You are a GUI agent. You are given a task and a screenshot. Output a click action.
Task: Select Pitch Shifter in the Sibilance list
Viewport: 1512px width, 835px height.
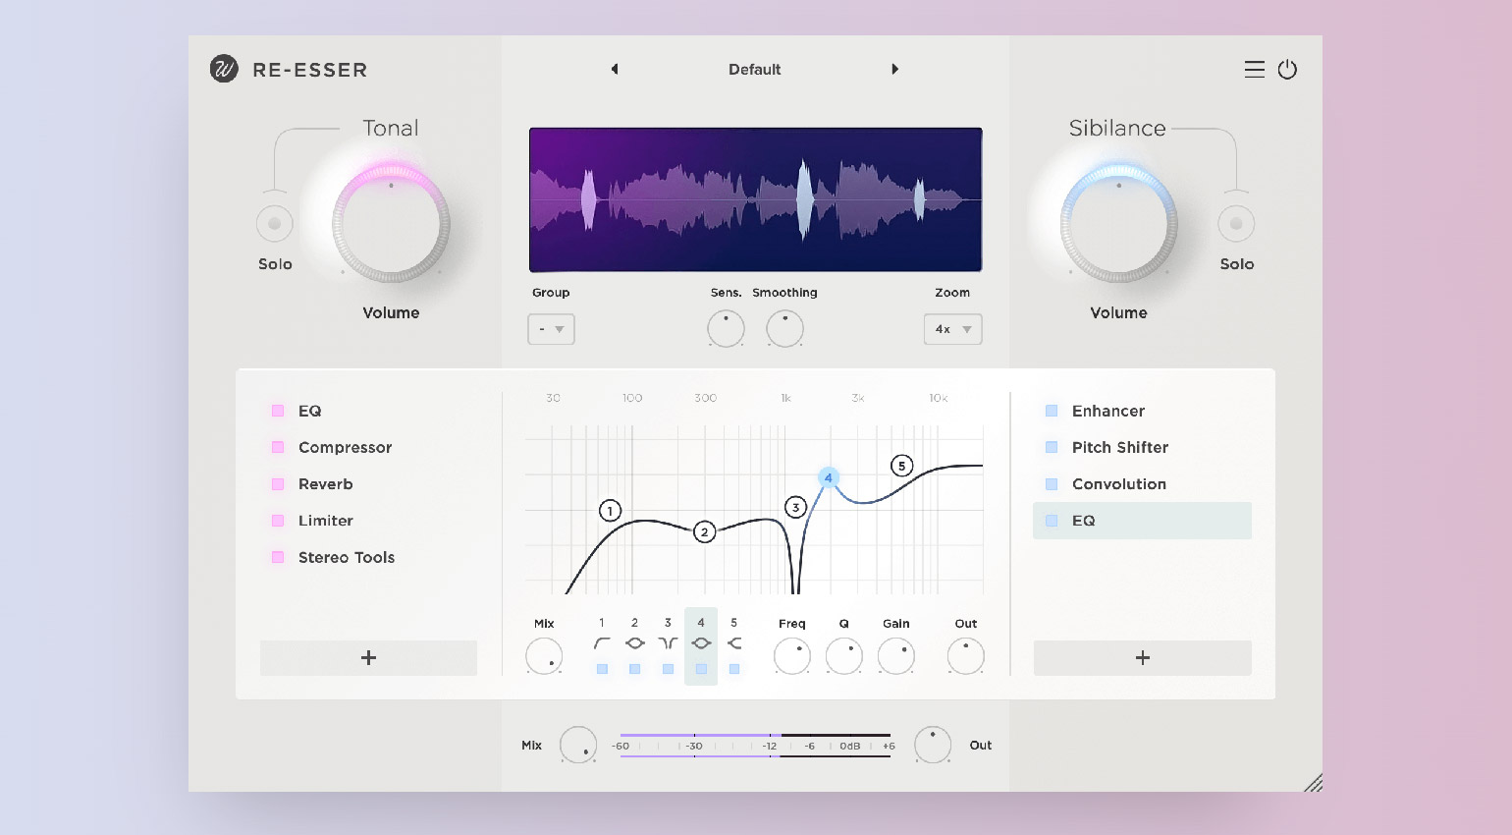click(x=1119, y=447)
